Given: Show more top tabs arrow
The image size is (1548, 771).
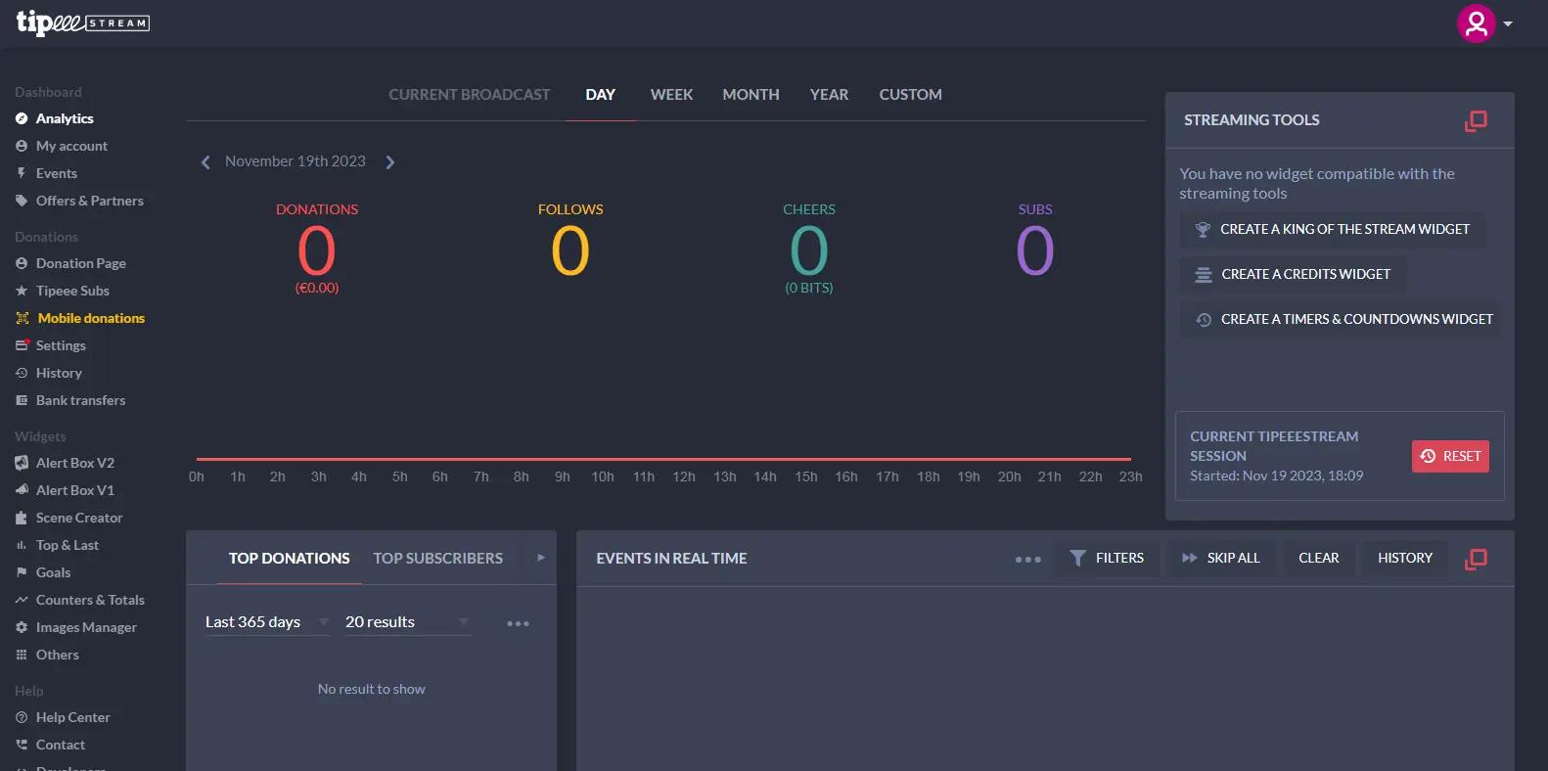Looking at the screenshot, I should pyautogui.click(x=541, y=558).
